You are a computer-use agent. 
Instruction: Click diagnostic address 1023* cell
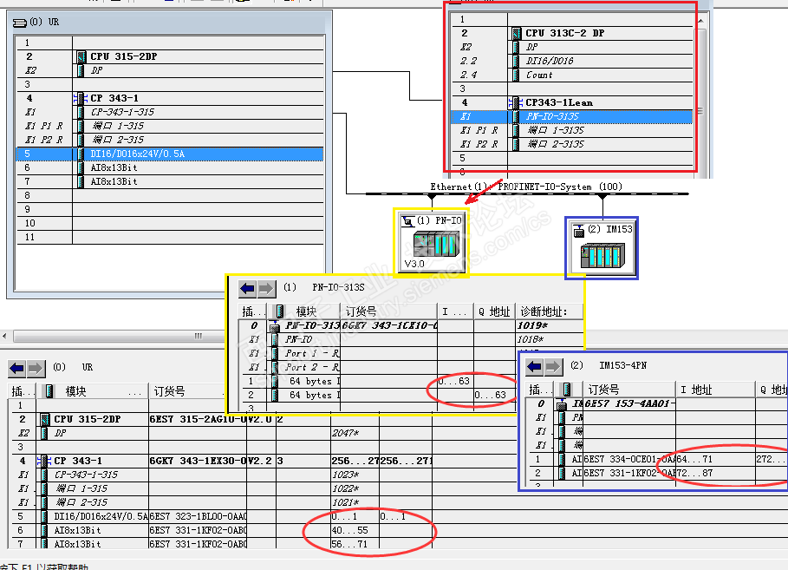[x=345, y=475]
